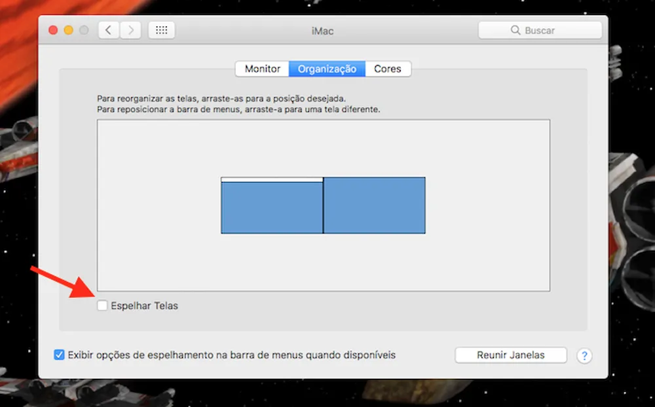Select the right display rectangle
This screenshot has height=407, width=655.
click(x=374, y=205)
